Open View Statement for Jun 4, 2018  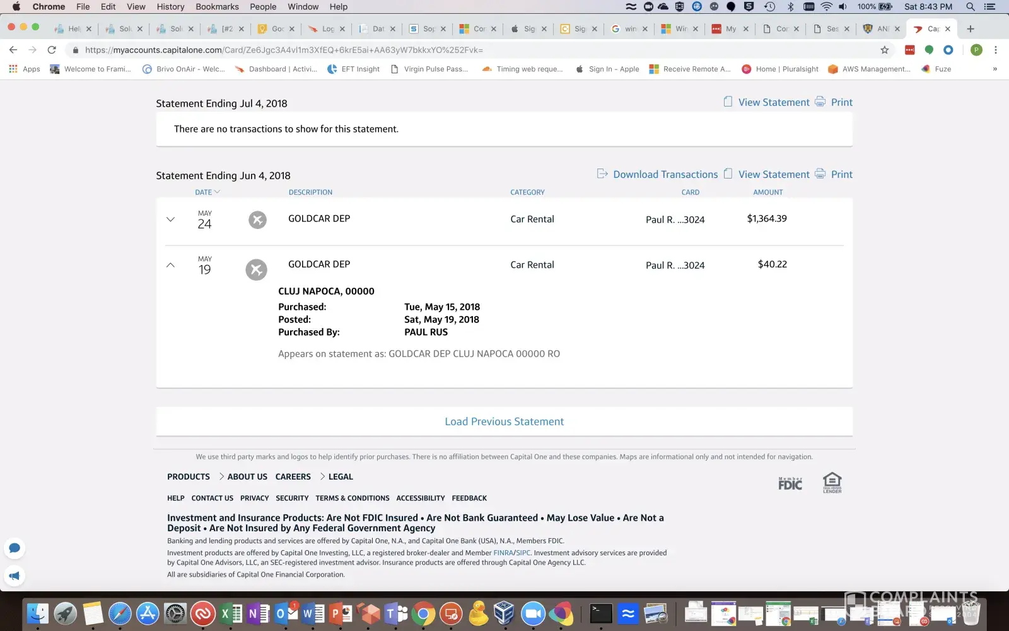tap(773, 175)
